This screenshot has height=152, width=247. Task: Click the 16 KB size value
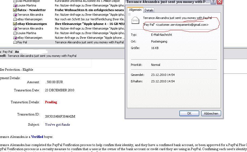click(x=155, y=48)
